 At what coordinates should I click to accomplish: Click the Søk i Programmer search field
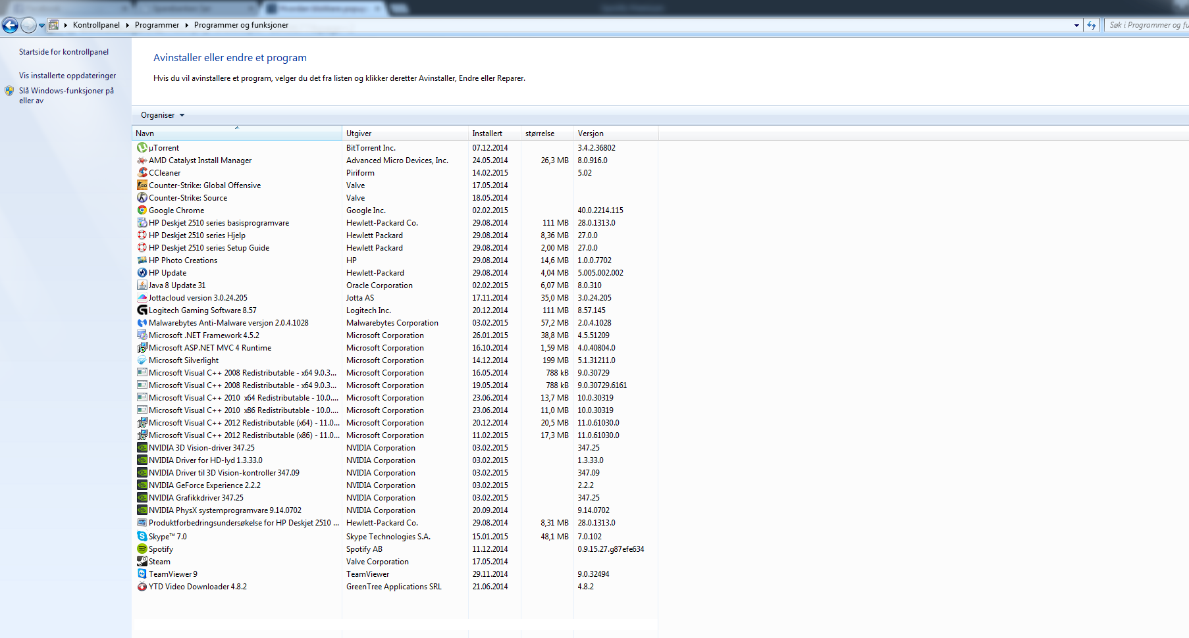tap(1147, 25)
